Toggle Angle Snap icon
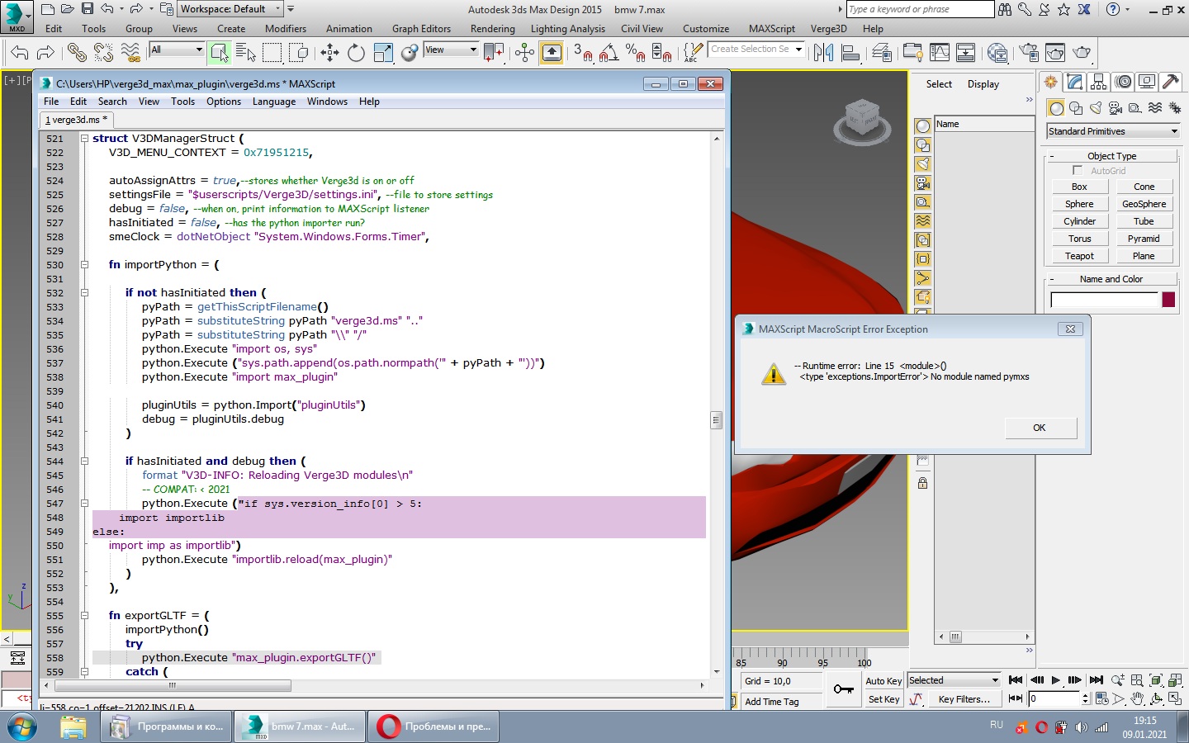The height and width of the screenshot is (743, 1189). point(609,53)
